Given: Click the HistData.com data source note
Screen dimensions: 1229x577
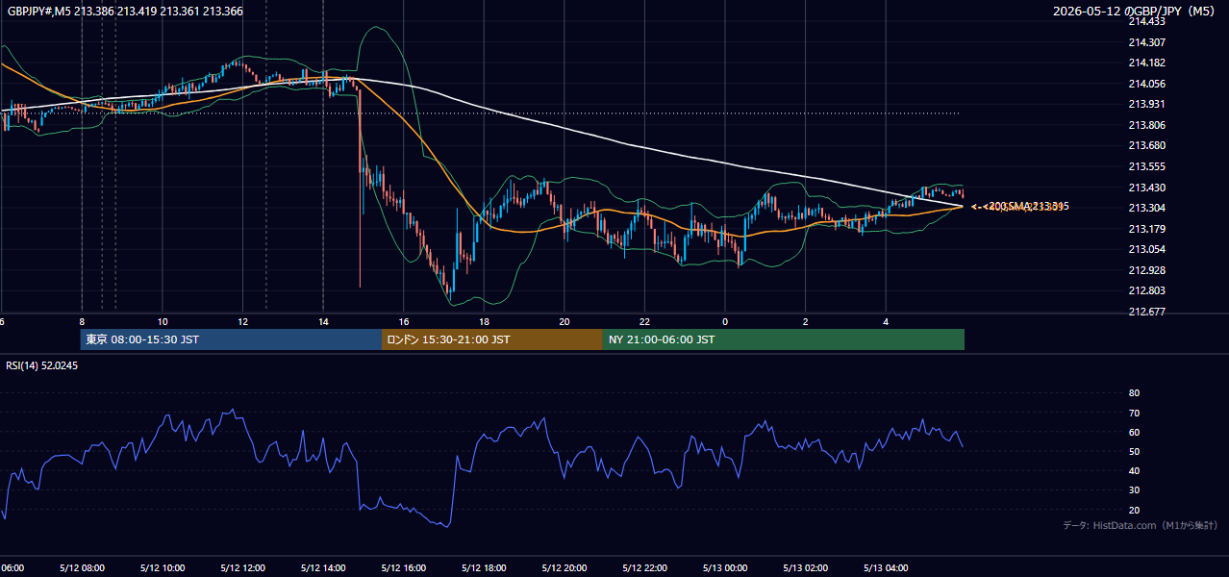Looking at the screenshot, I should [1141, 525].
